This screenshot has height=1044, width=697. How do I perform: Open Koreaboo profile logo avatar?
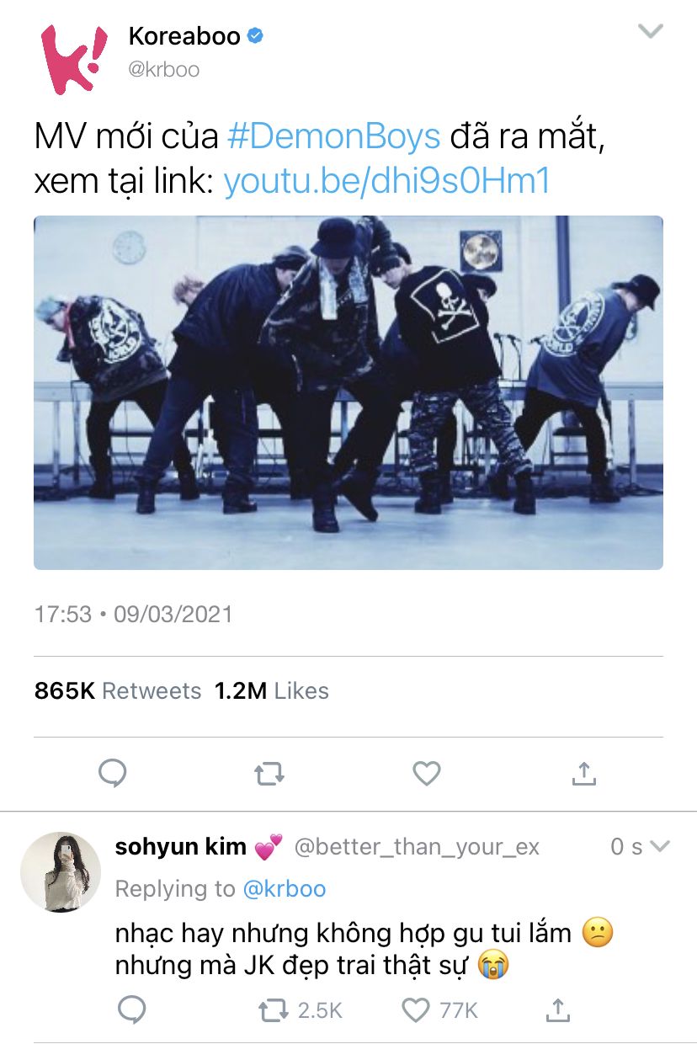click(x=75, y=58)
